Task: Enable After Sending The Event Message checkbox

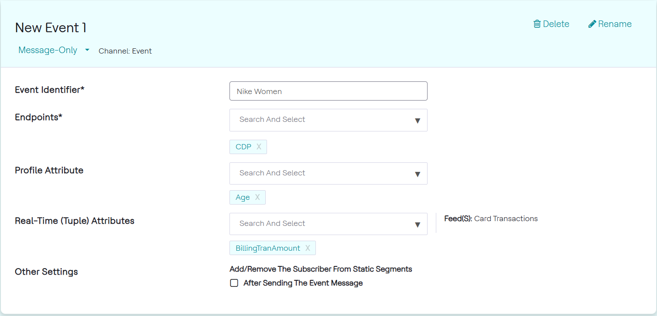Action: [234, 283]
